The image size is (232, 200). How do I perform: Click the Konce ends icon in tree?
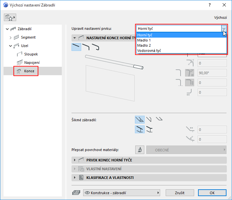pos(19,71)
